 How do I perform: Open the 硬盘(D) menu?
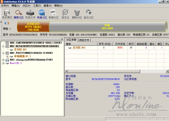(x=16, y=6)
